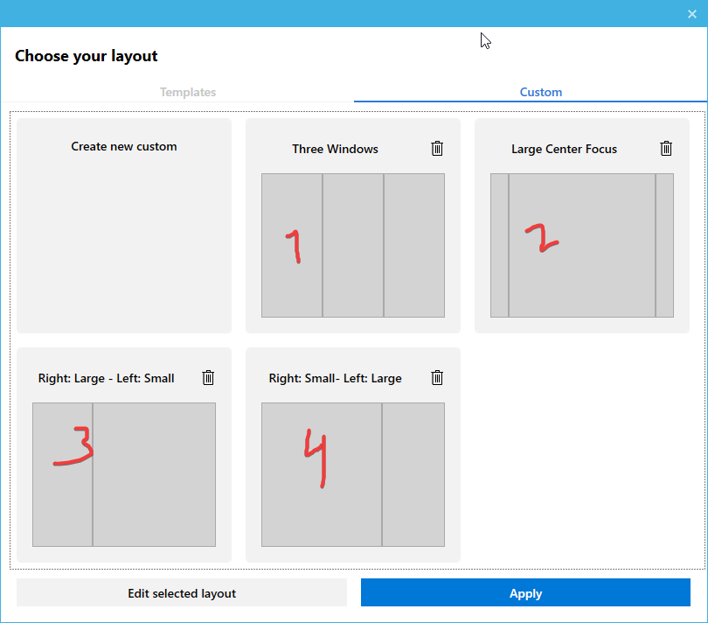Image resolution: width=708 pixels, height=623 pixels.
Task: Delete the Right: Large - Left: Small layout
Action: (x=208, y=377)
